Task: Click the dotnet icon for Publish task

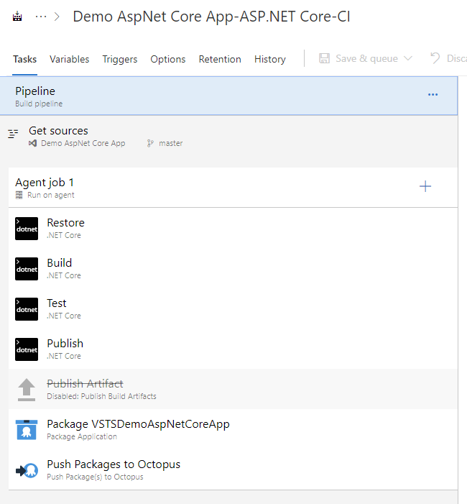Action: [27, 349]
